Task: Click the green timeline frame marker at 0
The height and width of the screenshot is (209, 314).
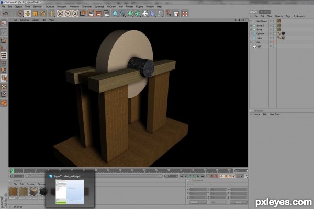Action: coord(12,170)
